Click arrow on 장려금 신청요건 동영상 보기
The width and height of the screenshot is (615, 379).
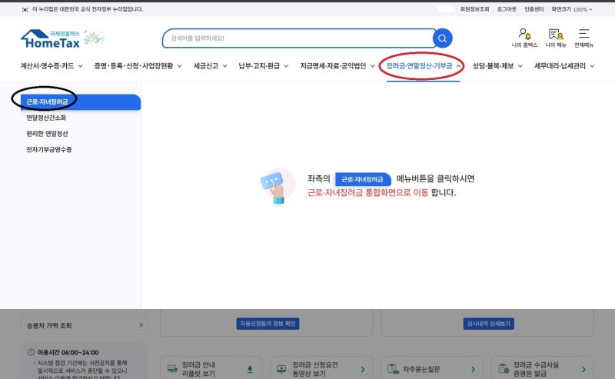pos(363,369)
